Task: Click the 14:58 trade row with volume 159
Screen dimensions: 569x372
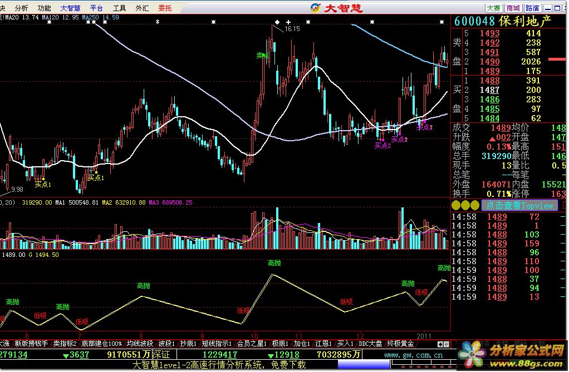Action: [496, 244]
